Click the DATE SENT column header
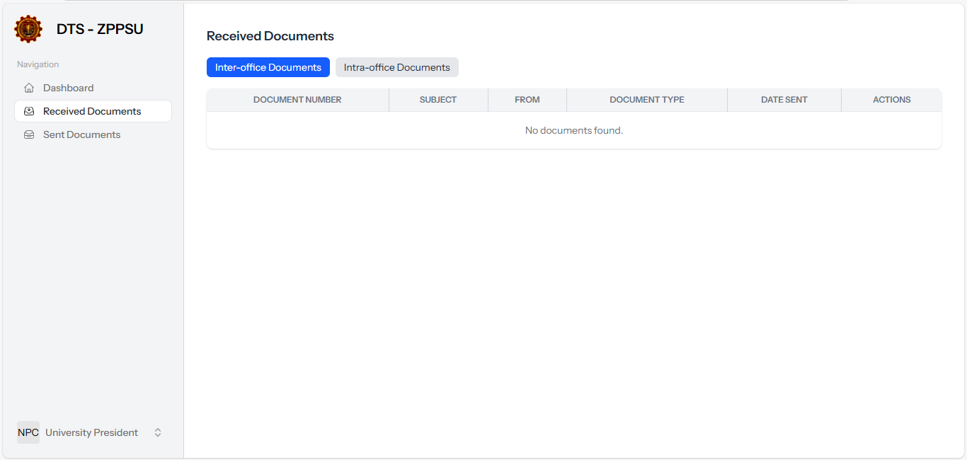This screenshot has width=967, height=460. [784, 99]
